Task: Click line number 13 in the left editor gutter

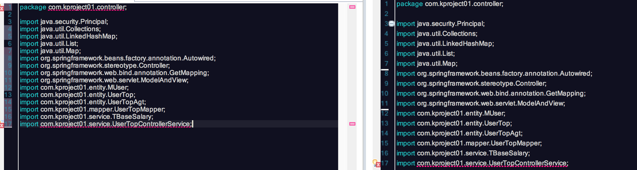Action: pos(8,95)
